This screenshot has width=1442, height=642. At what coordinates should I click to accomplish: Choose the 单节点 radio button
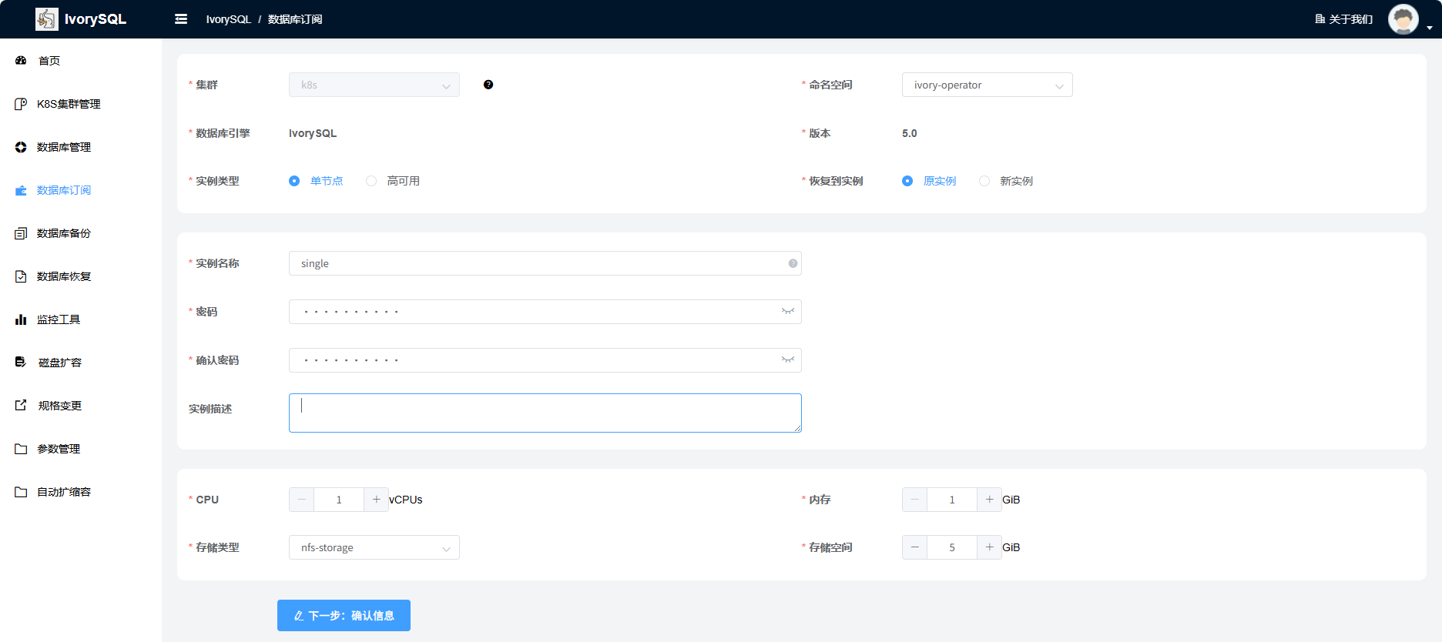294,181
